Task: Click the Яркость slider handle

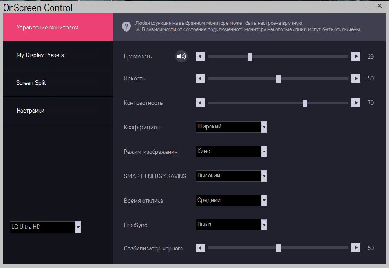Action: click(278, 78)
